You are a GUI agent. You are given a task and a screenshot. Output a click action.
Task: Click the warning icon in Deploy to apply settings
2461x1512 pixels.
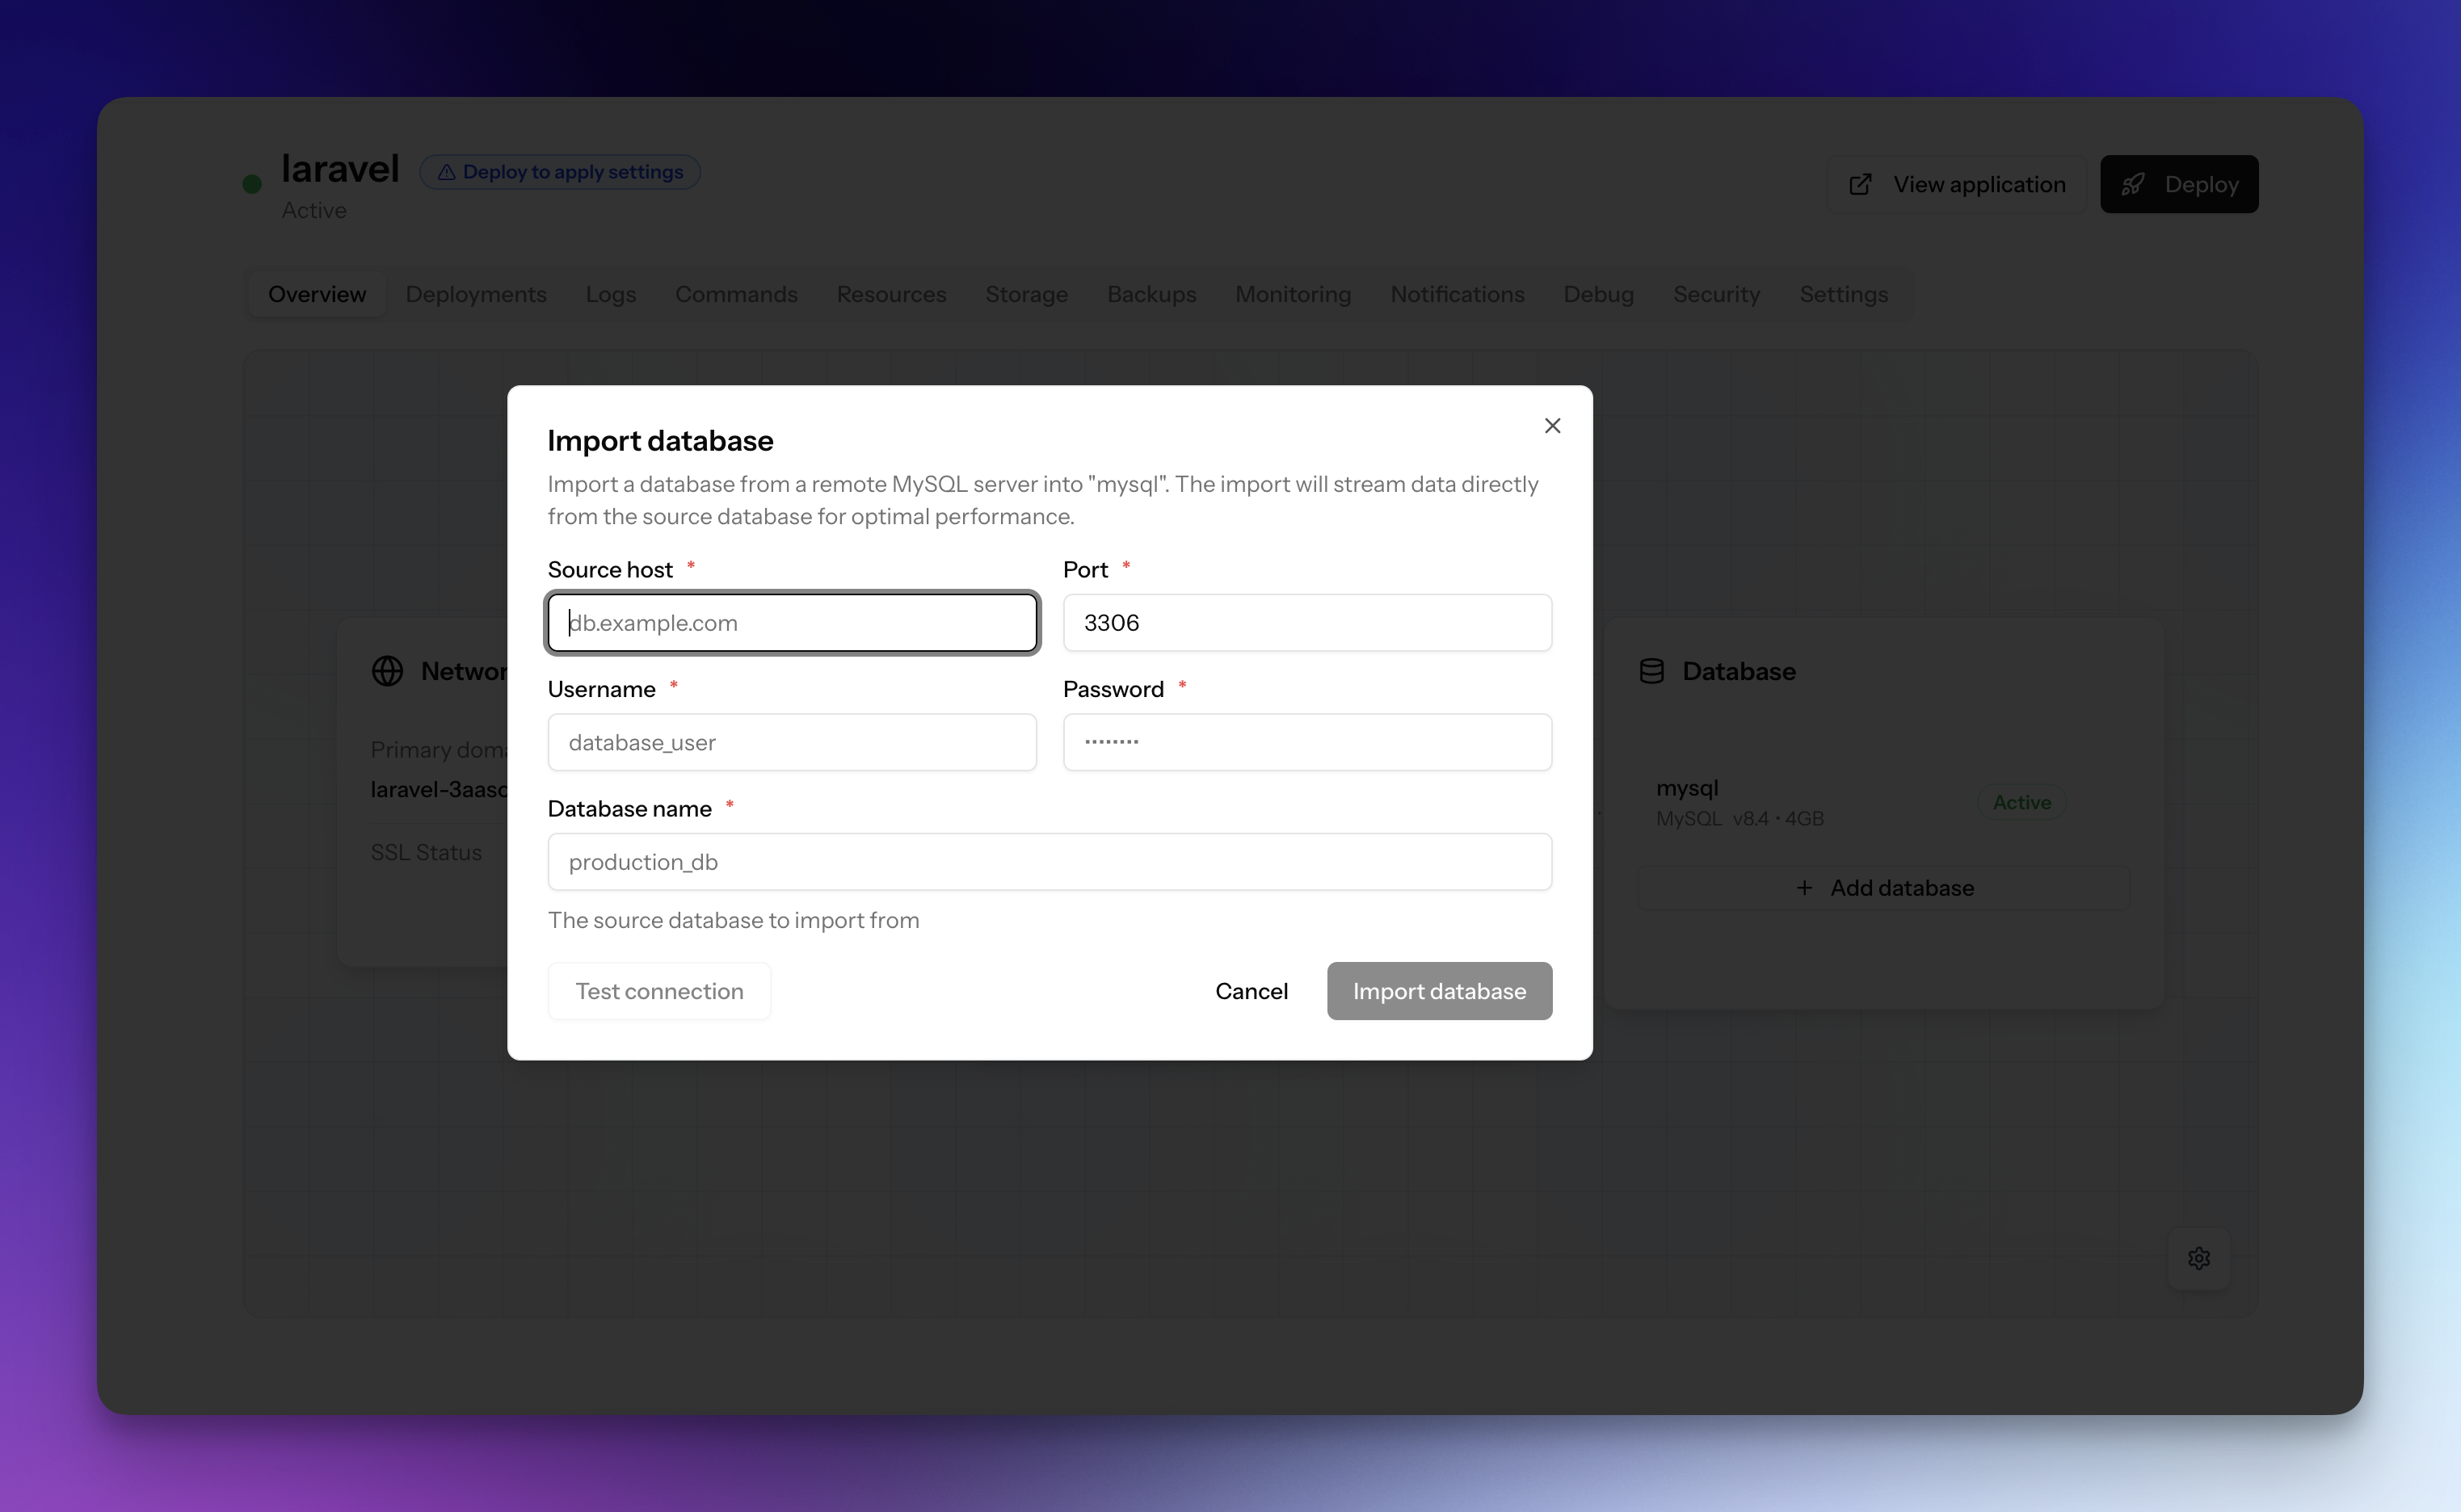tap(447, 172)
